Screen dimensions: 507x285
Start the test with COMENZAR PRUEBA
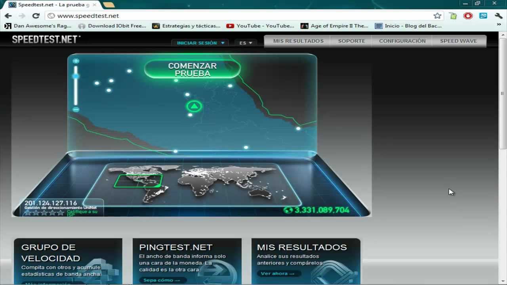point(193,70)
